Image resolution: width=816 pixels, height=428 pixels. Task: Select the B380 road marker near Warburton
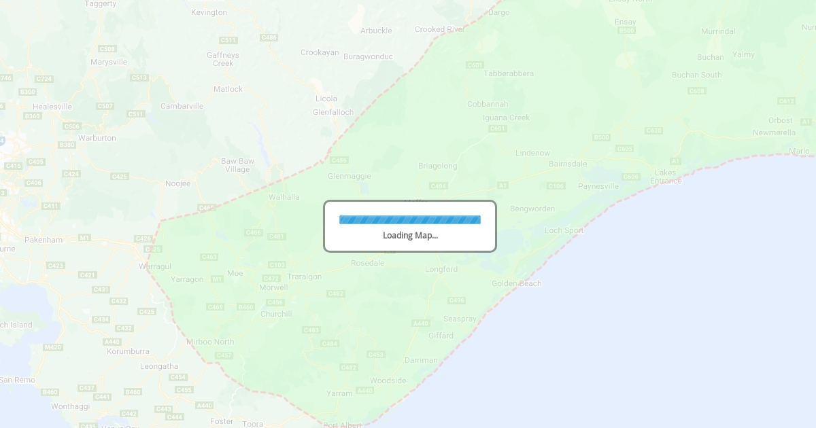click(67, 145)
